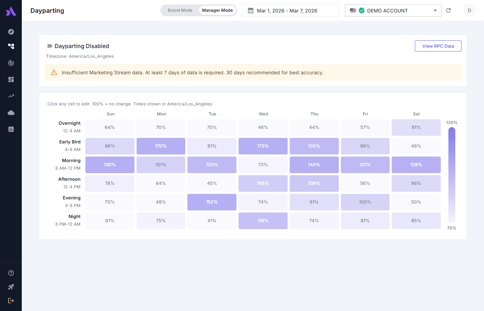484x311 pixels.
Task: Click the 130% to 70% color scale bar
Action: 452,175
